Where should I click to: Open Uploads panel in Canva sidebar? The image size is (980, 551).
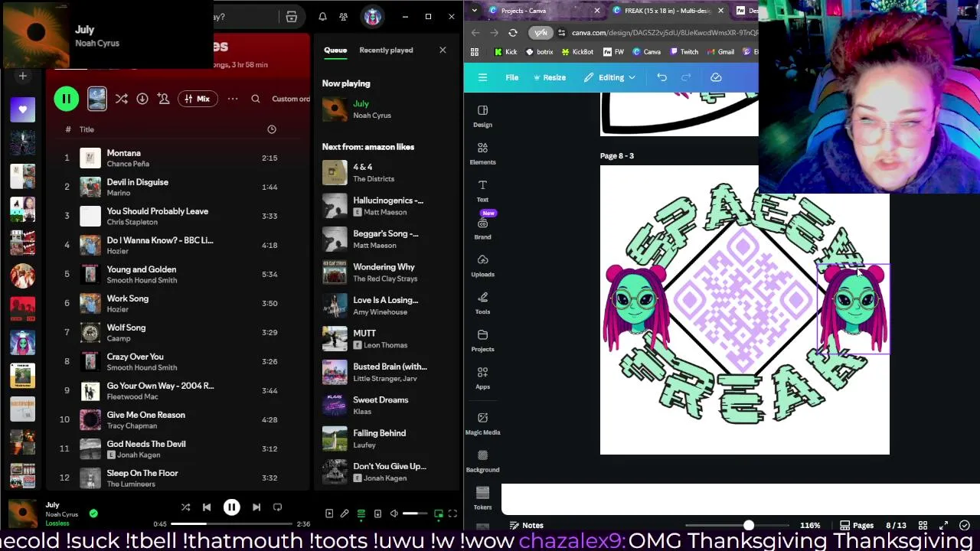coord(482,266)
